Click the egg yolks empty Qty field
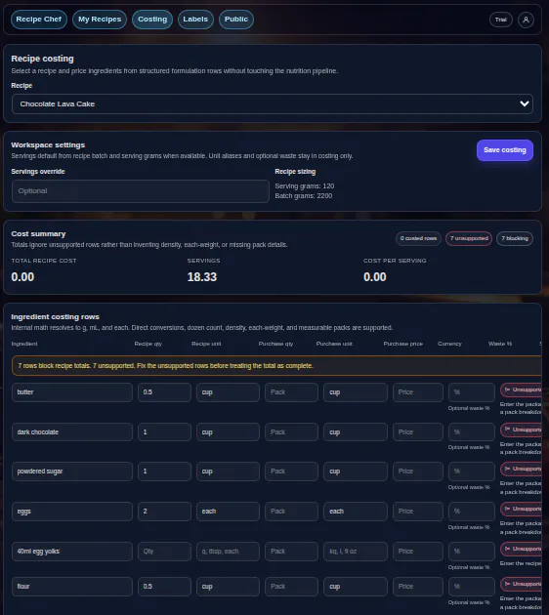The width and height of the screenshot is (549, 615). [x=164, y=552]
